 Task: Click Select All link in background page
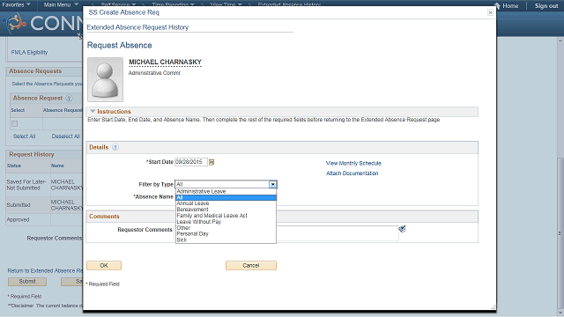tap(24, 136)
